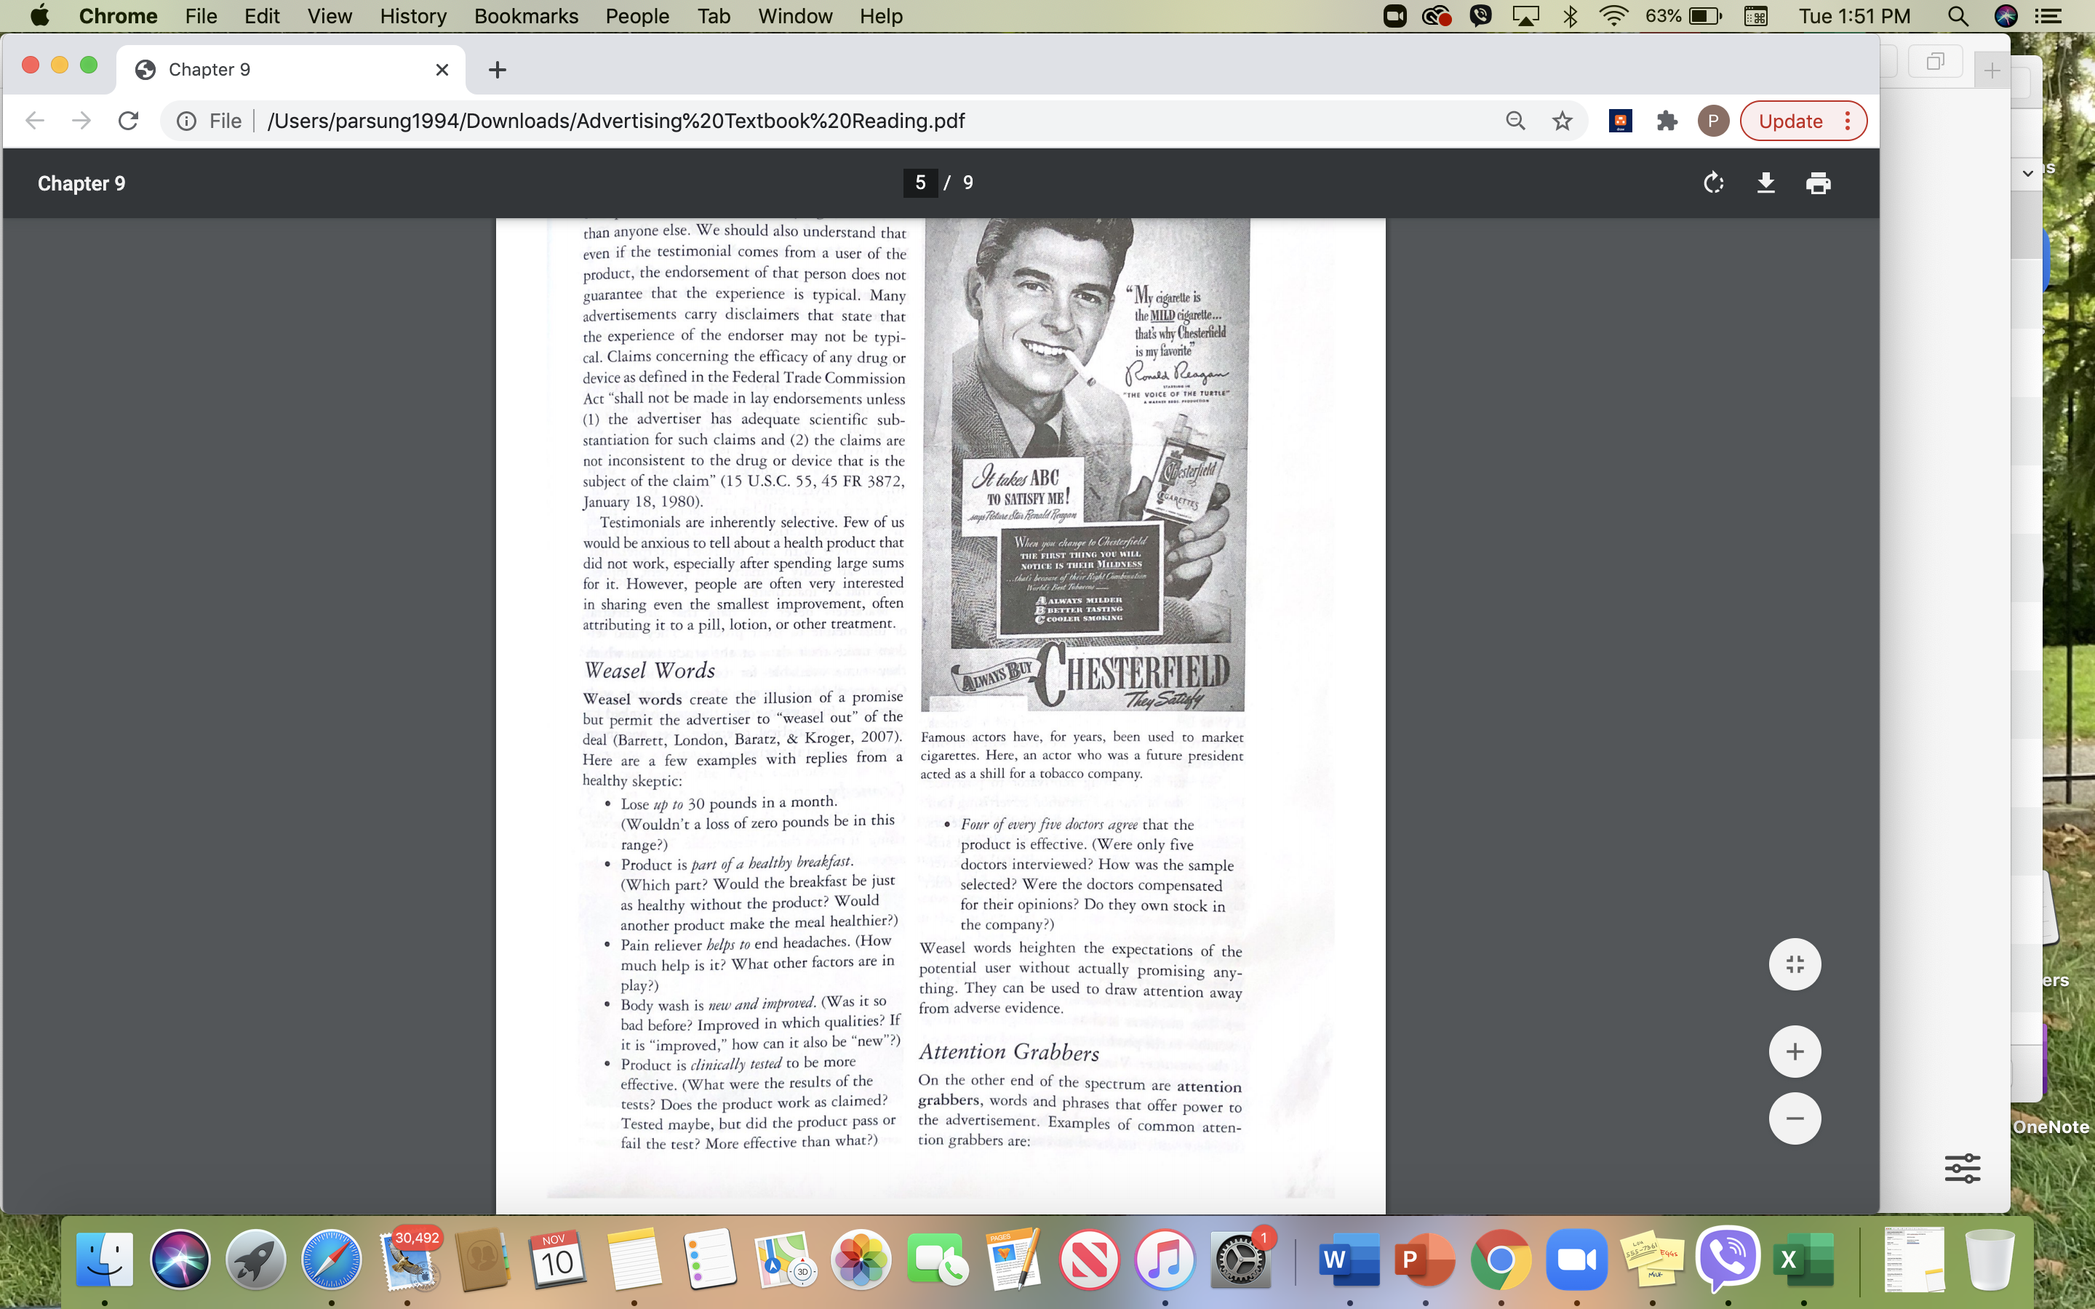Open Finder from the Dock
Screen dimensions: 2095x1309
point(105,1259)
